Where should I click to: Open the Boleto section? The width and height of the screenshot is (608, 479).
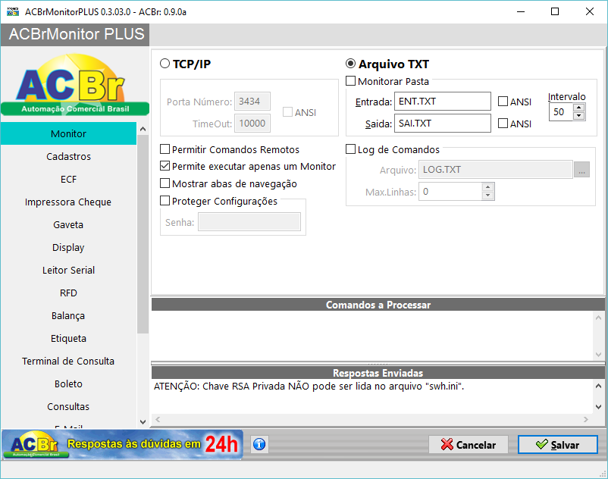pyautogui.click(x=69, y=384)
